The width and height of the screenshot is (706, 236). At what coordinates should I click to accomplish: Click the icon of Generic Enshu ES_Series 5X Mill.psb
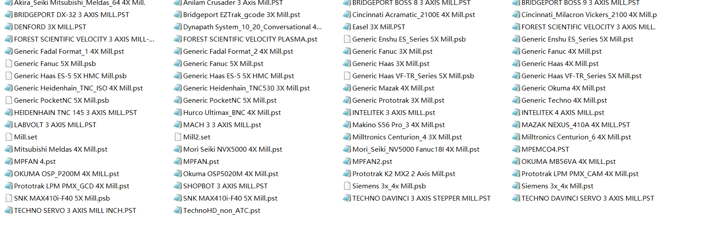pos(347,39)
